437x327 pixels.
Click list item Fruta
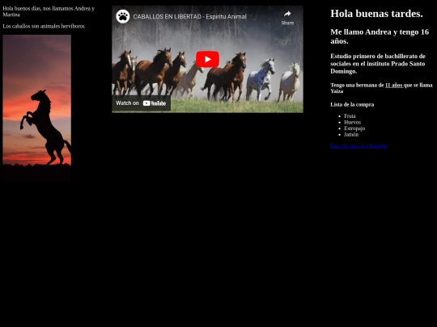coord(350,116)
